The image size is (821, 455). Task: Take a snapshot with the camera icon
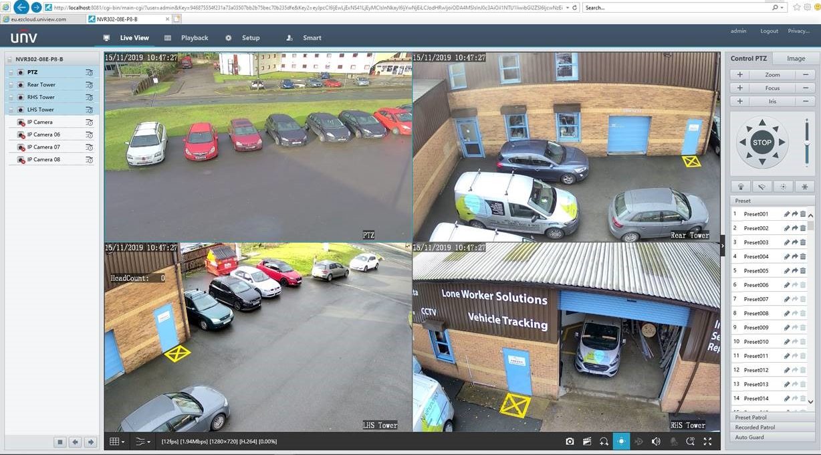point(570,442)
